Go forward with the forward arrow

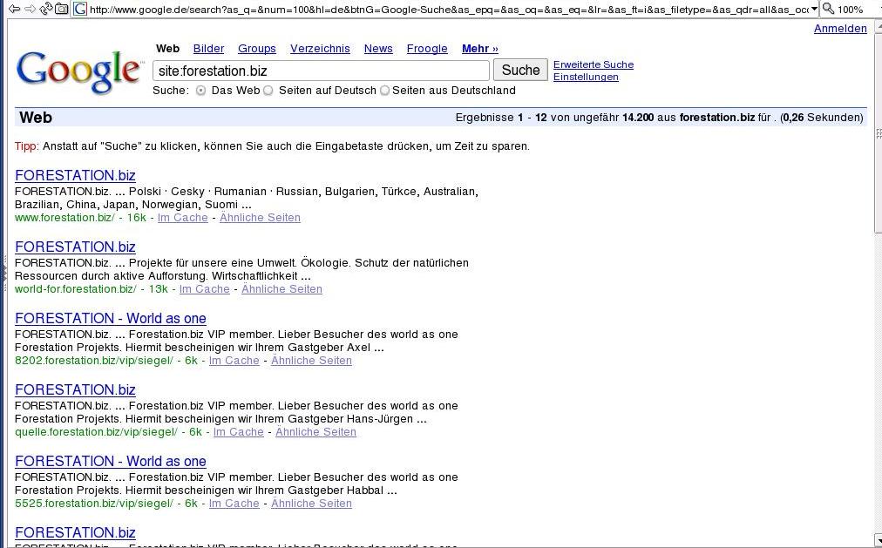tap(30, 9)
